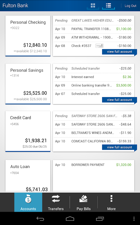Switch to grid view icon
Image resolution: width=140 pixels, height=225 pixels.
93,5
